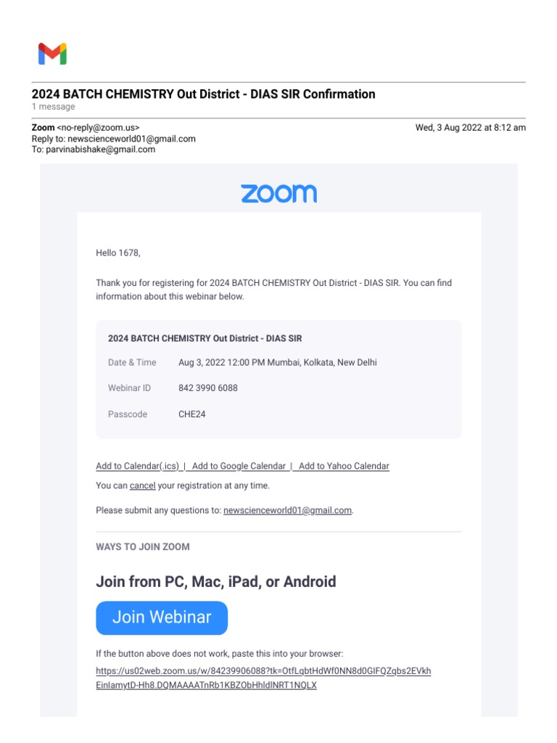Click the email subject heading at top
Viewport: 557px width, 743px height.
click(x=204, y=94)
